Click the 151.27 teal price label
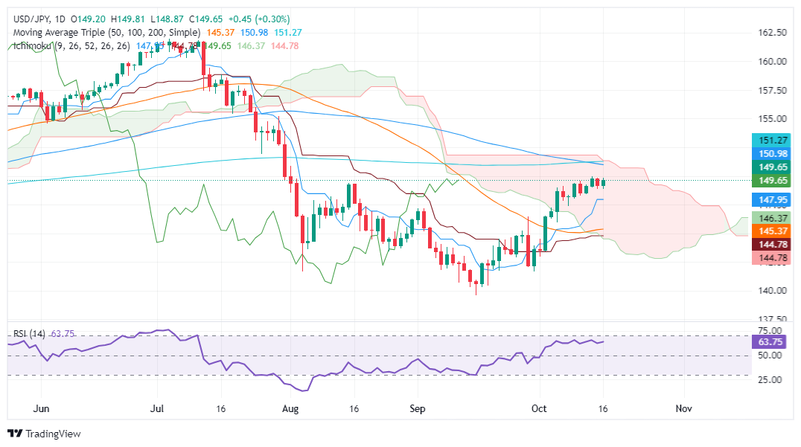The image size is (801, 447). pyautogui.click(x=771, y=141)
